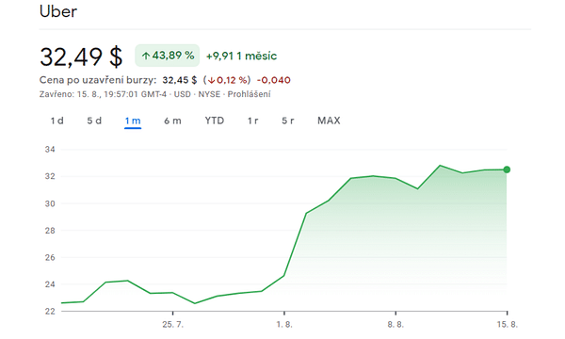Click the 8. 8. date axis label
Screen dimensions: 565x339
tap(395, 324)
